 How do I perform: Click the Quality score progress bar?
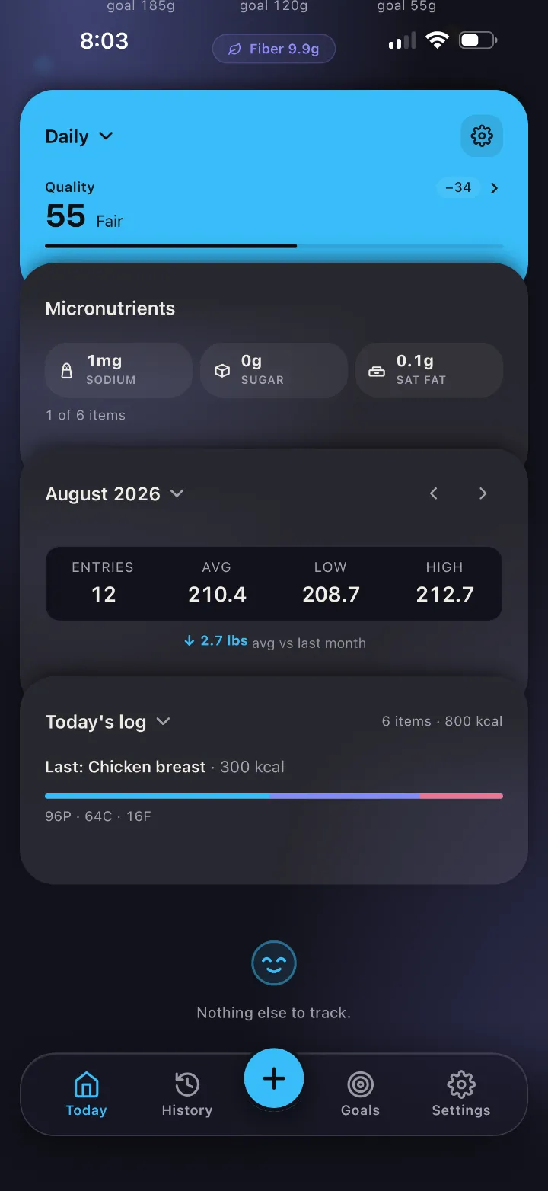(x=274, y=246)
